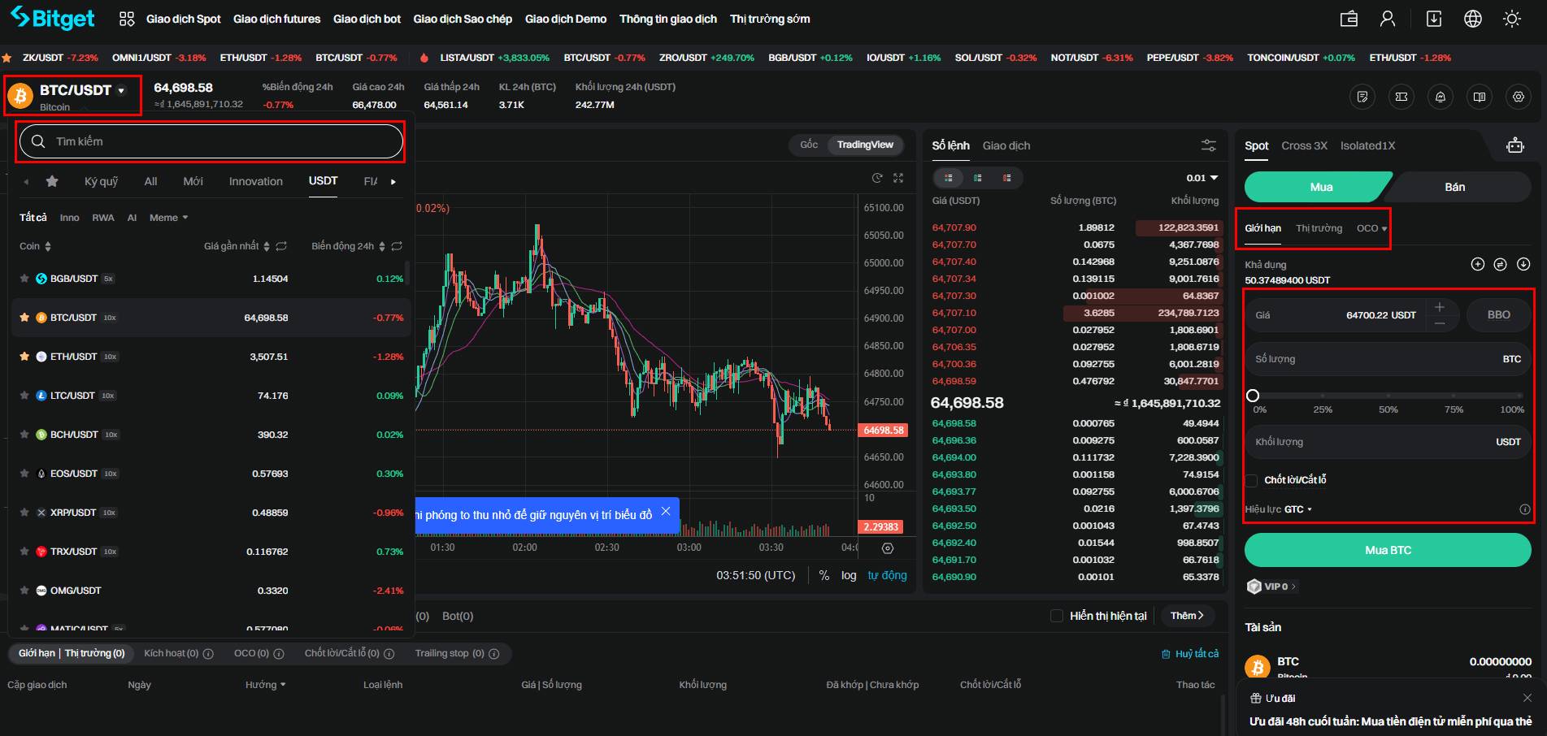
Task: Close the blue chart tip banner
Action: pos(666,511)
